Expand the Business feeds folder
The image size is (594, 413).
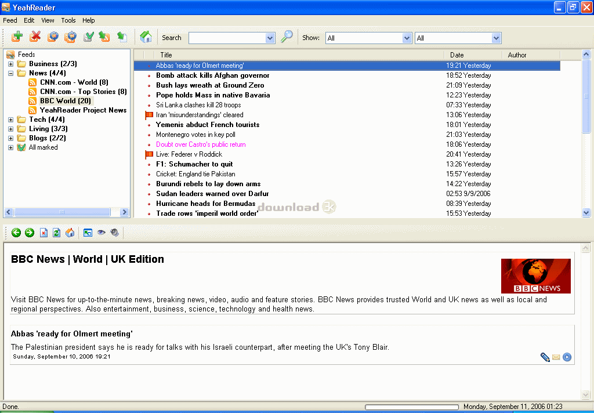[10, 64]
